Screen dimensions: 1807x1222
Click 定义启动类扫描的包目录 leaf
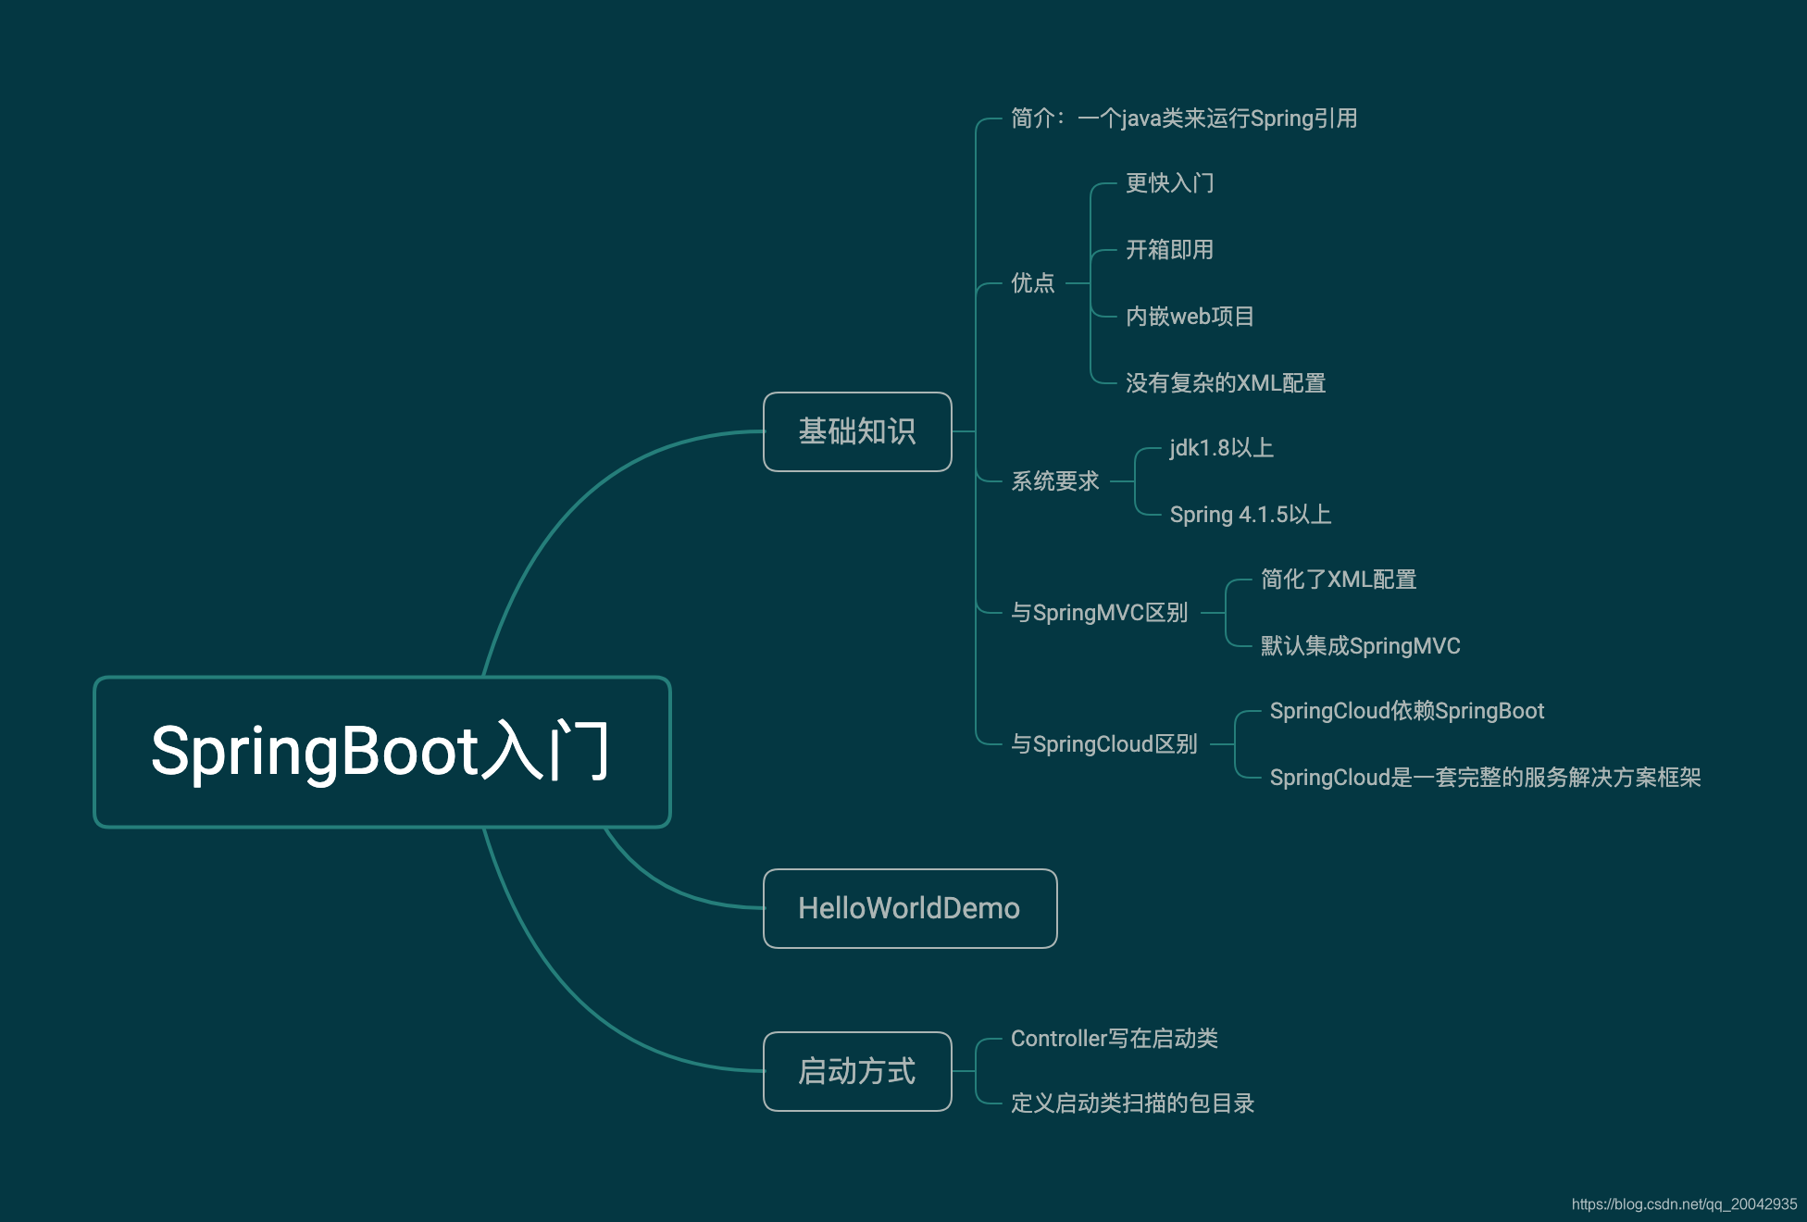click(1133, 1104)
